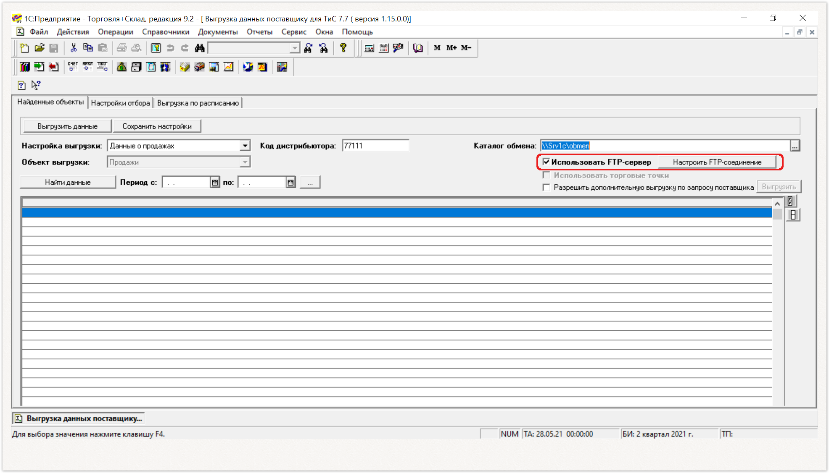Switch to Настройки отбора tab
Viewport: 829px width, 473px height.
click(120, 103)
